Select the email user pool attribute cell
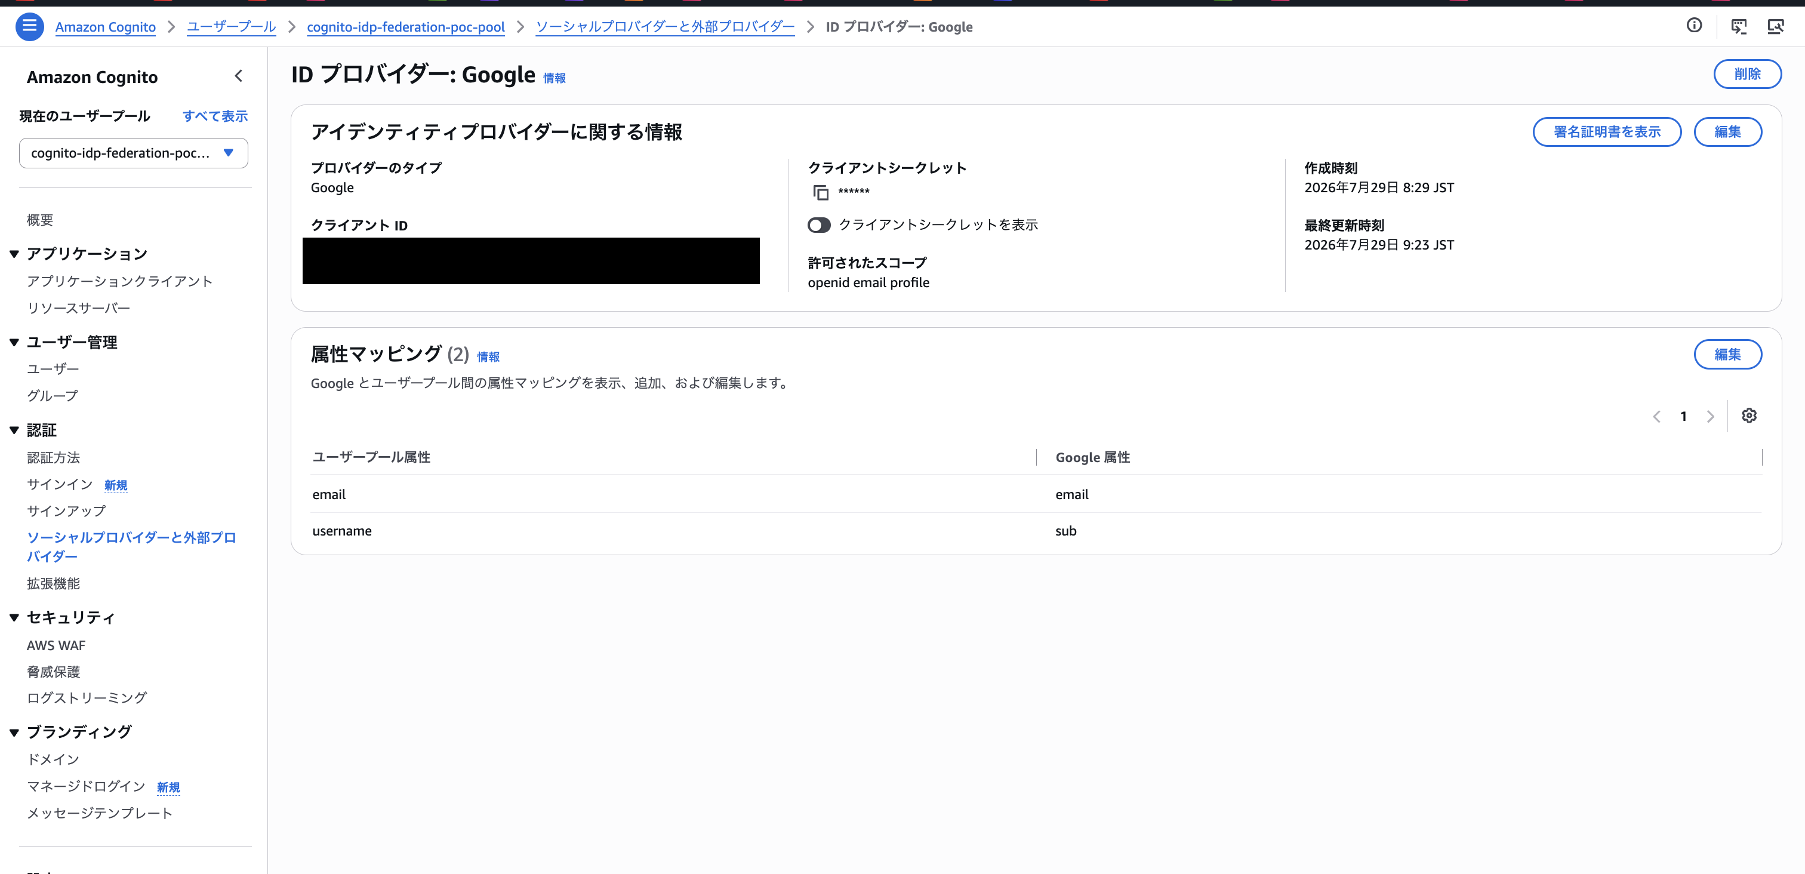The image size is (1805, 874). coord(329,494)
